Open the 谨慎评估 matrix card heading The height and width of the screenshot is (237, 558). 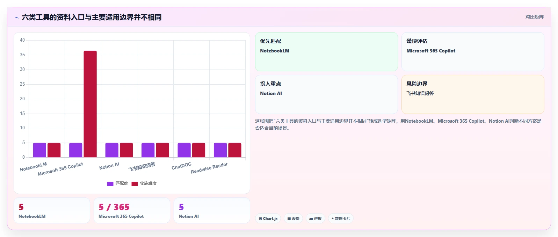(417, 41)
